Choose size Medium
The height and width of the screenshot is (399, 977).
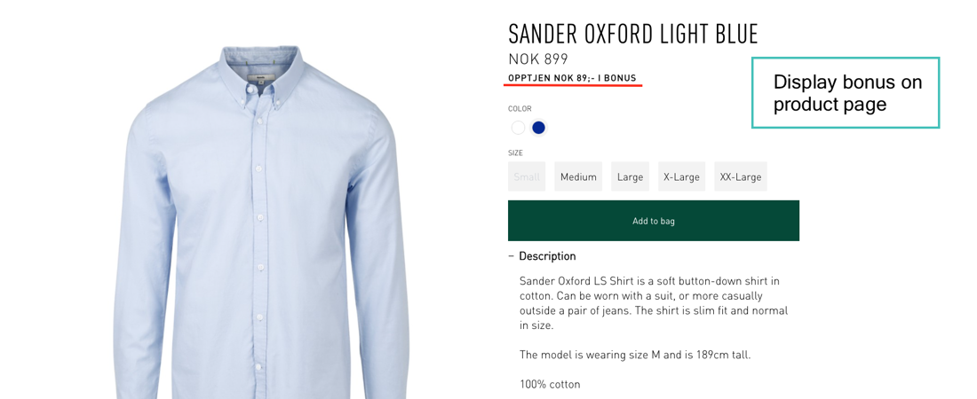click(578, 176)
